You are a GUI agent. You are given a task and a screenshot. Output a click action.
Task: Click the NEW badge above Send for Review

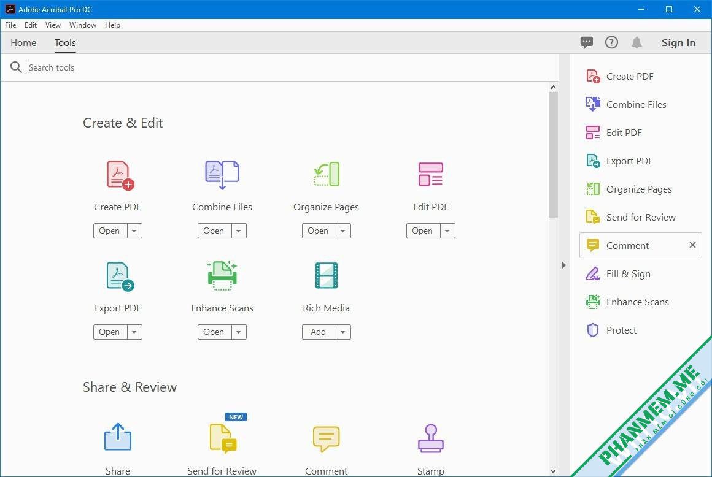click(236, 417)
